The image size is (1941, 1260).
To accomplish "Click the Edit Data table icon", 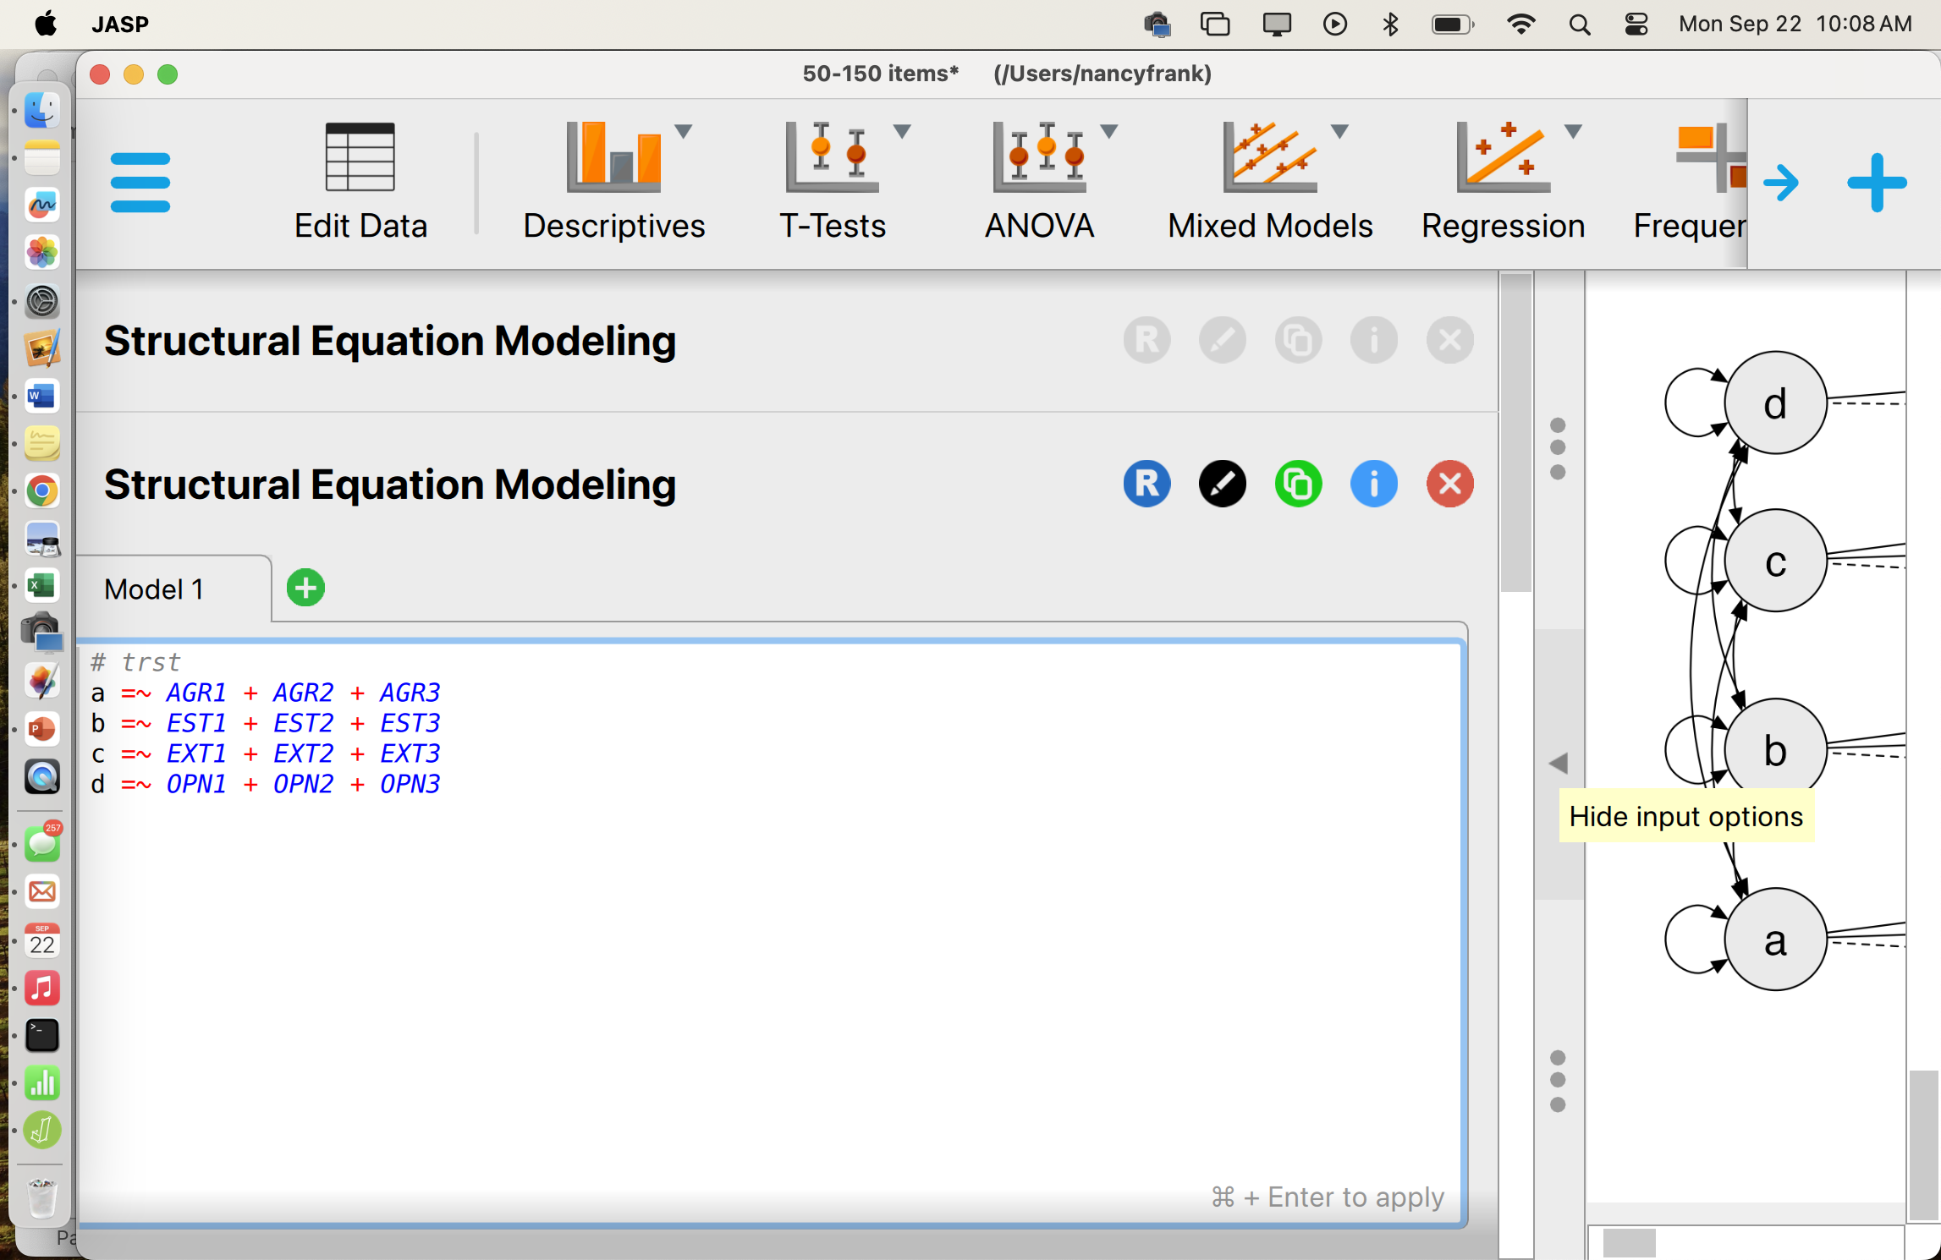I will pos(360,158).
